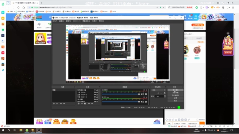This screenshot has height=134, width=239.
Task: Adjust mic/aux volume slider
Action: pos(121,102)
